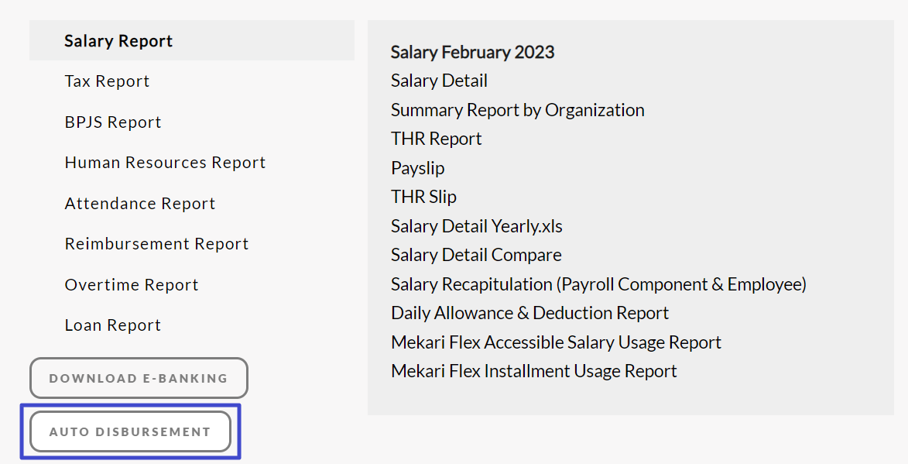Image resolution: width=908 pixels, height=464 pixels.
Task: Download Salary Detail Yearly.xls
Action: pos(477,226)
